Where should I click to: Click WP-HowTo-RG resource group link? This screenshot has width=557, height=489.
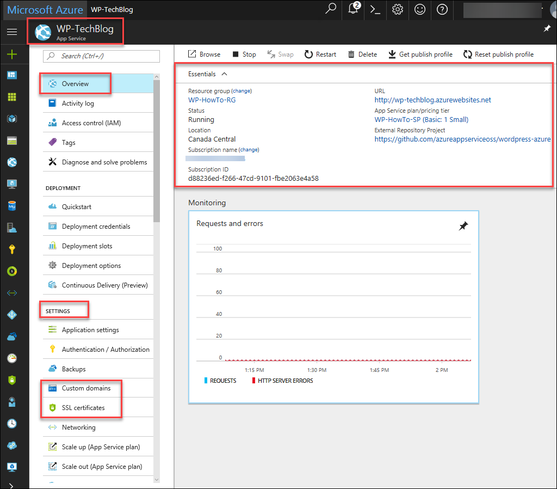click(x=212, y=100)
